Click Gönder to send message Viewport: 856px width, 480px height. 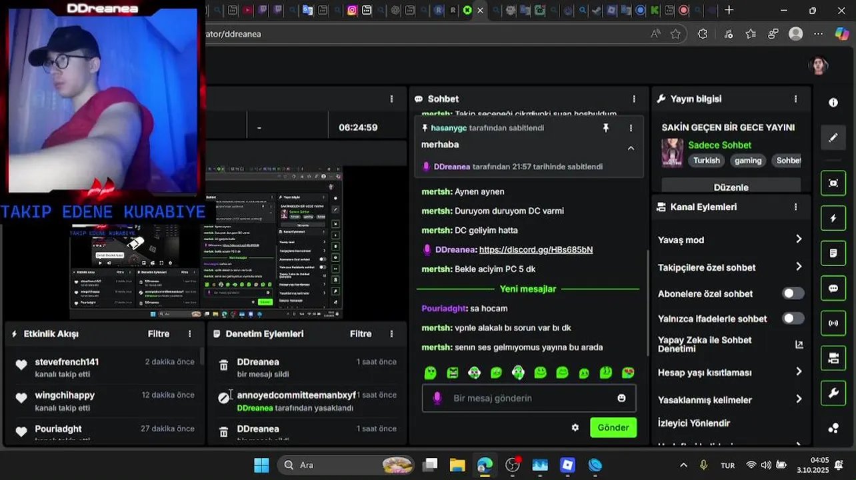coord(613,428)
